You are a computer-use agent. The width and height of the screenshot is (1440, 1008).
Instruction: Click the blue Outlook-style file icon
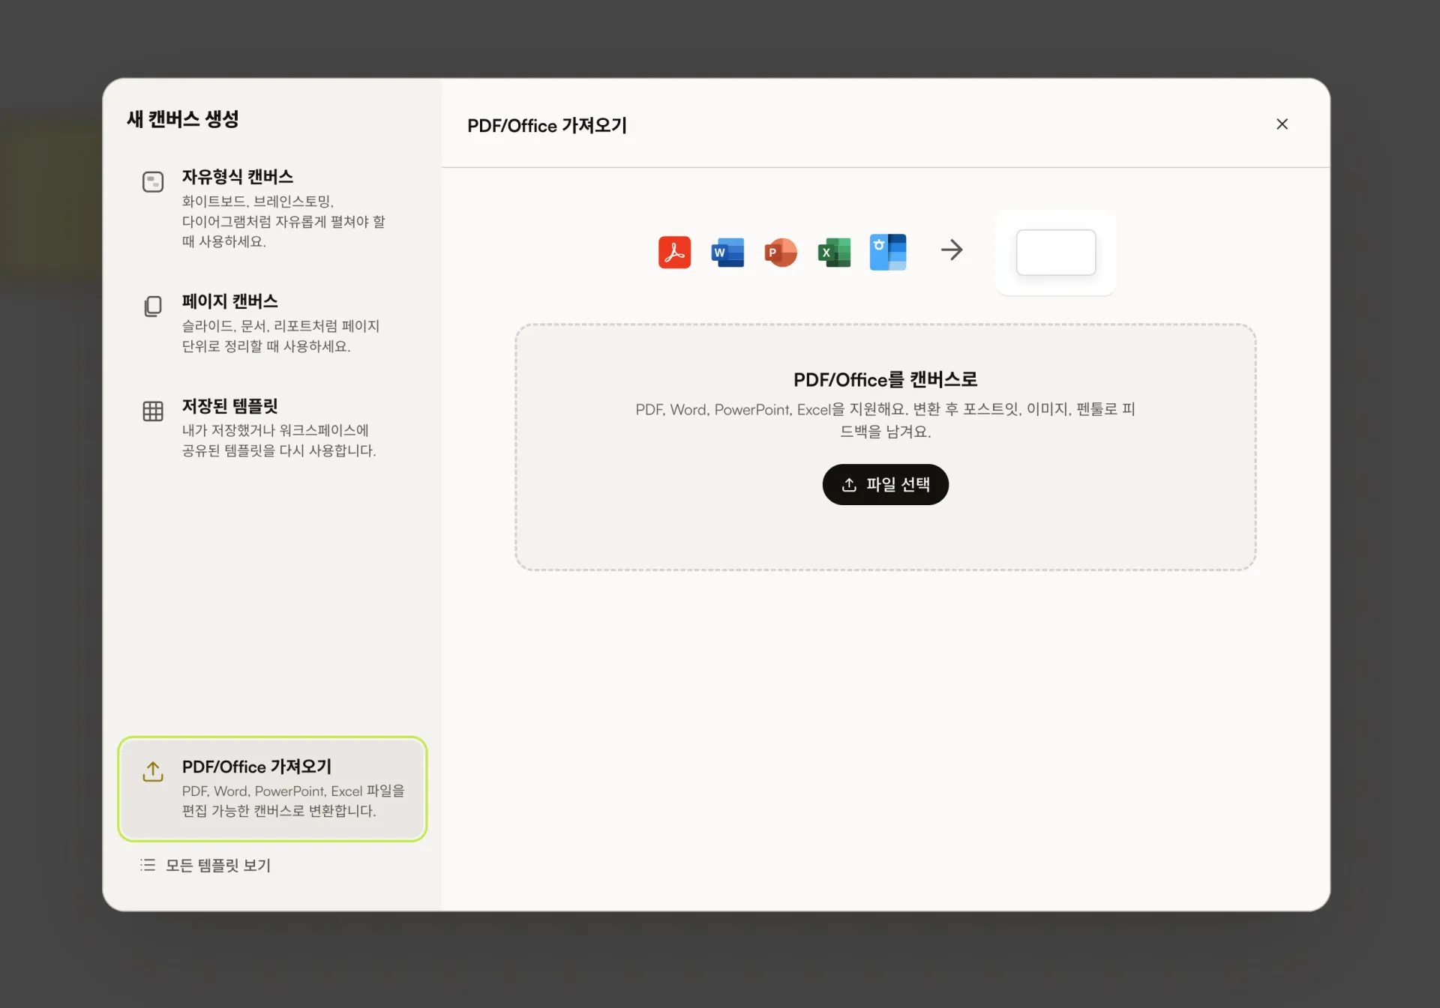888,252
